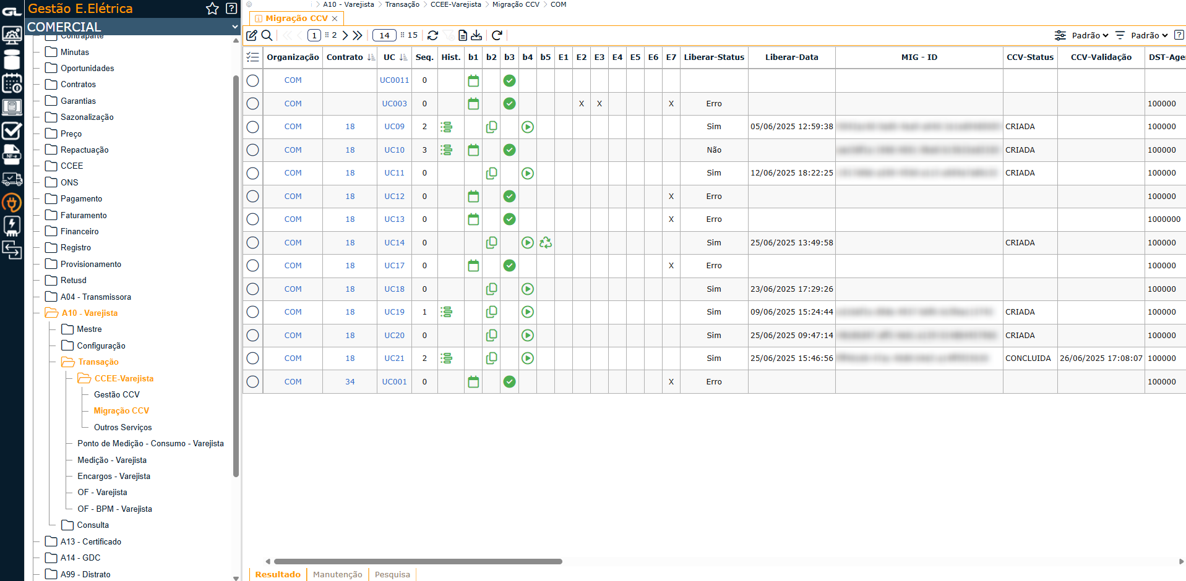Click the recycle icon in UC14 row

pos(545,243)
